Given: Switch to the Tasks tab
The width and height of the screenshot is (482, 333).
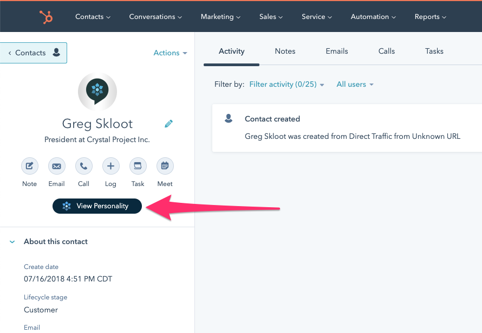Looking at the screenshot, I should (x=434, y=51).
